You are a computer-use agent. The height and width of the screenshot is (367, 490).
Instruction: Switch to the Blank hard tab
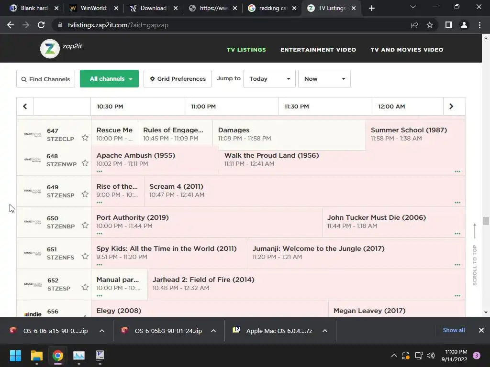34,8
